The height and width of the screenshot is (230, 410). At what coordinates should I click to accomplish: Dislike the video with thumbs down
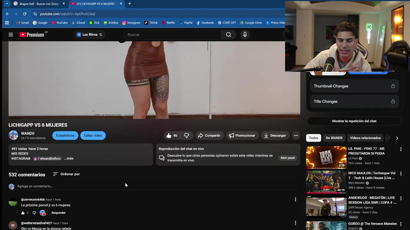coord(186,135)
